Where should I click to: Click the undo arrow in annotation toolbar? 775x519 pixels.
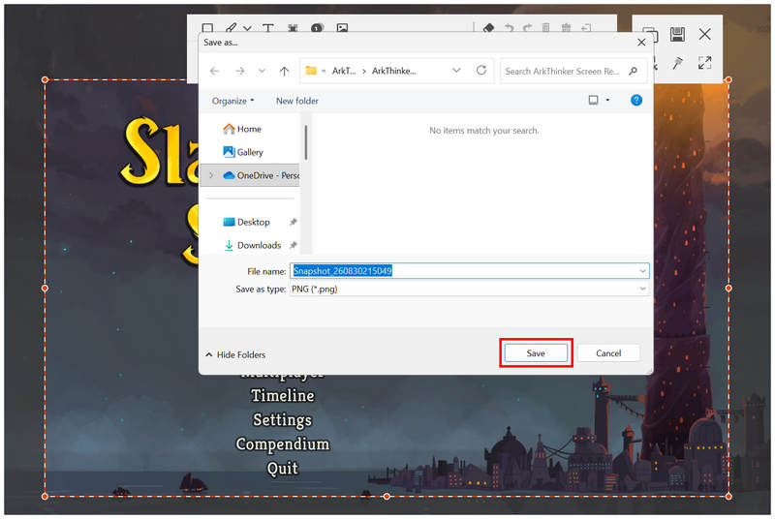[x=509, y=28]
